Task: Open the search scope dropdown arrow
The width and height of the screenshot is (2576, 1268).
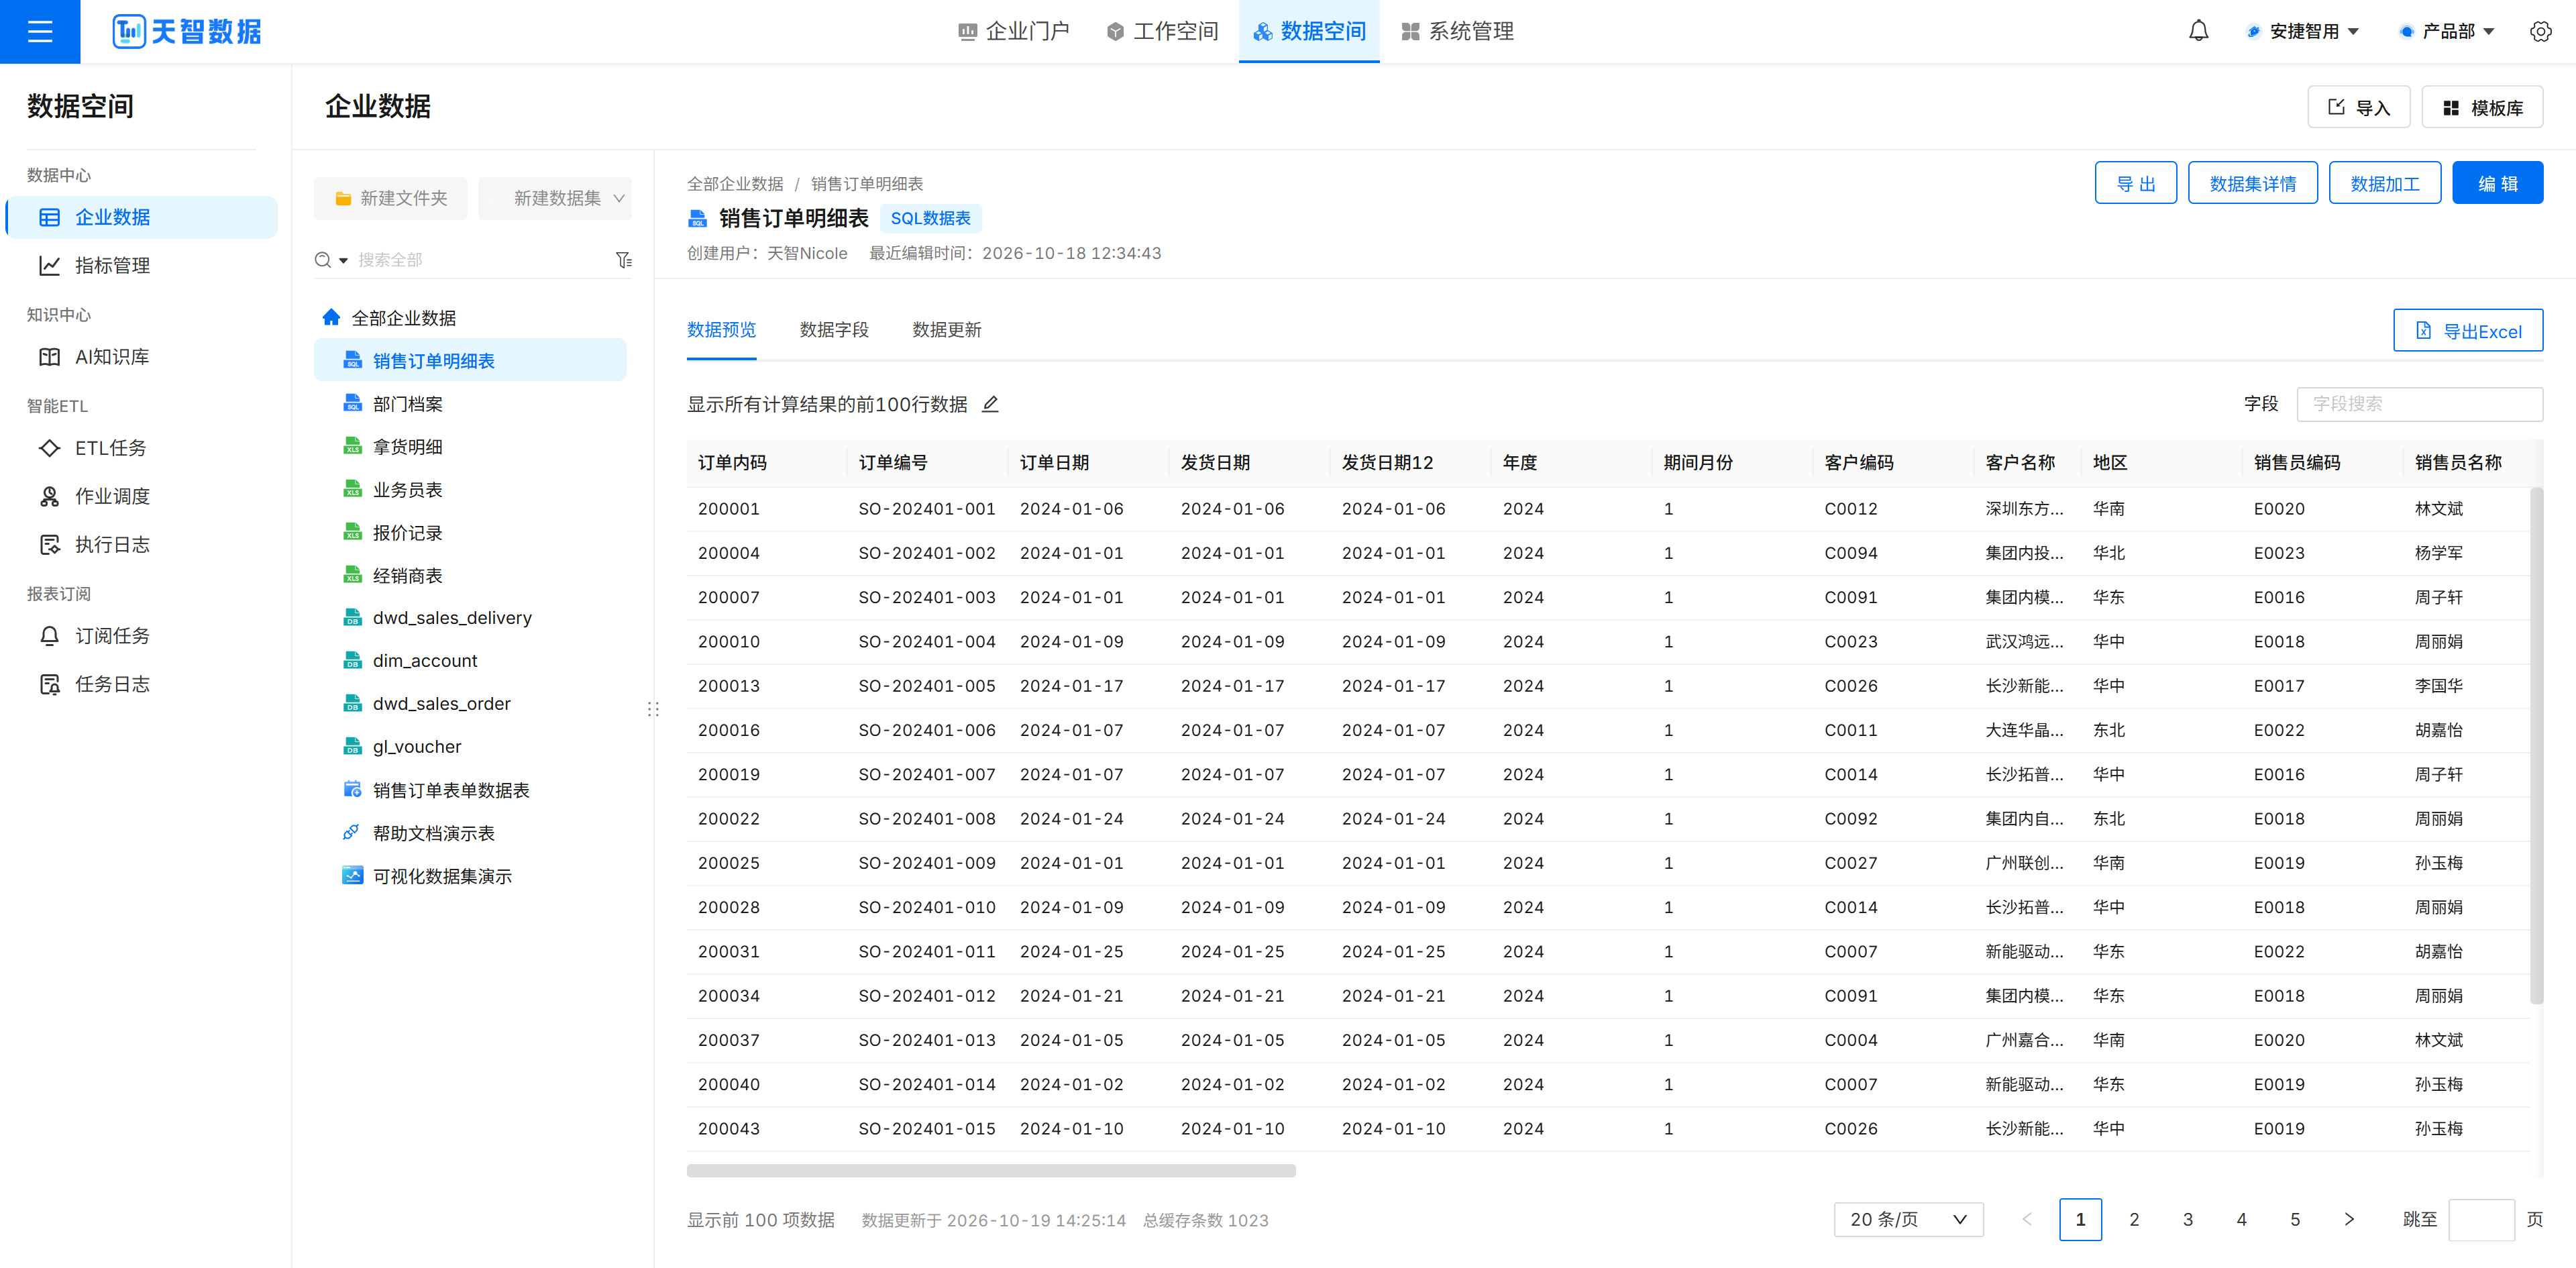Action: (x=344, y=260)
